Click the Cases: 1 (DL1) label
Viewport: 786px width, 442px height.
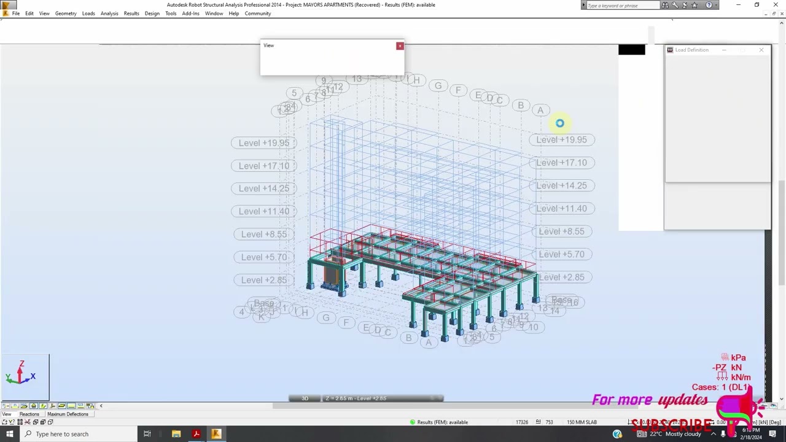[x=721, y=387]
